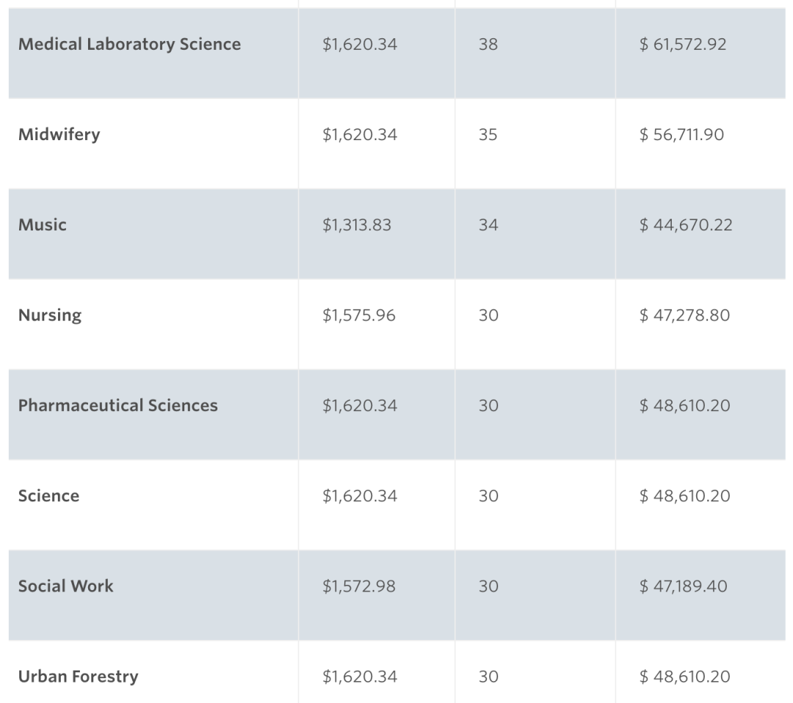
Task: Click the $1,572.98 Social Work fee
Action: (359, 586)
